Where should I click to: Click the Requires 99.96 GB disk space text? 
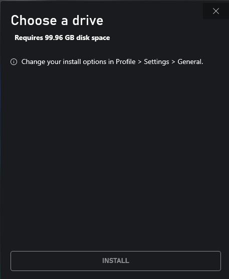pyautogui.click(x=62, y=37)
